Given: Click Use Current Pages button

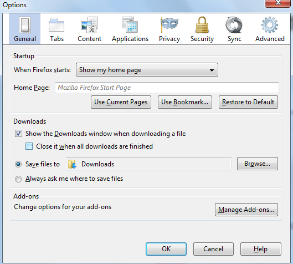Looking at the screenshot, I should coord(121,102).
